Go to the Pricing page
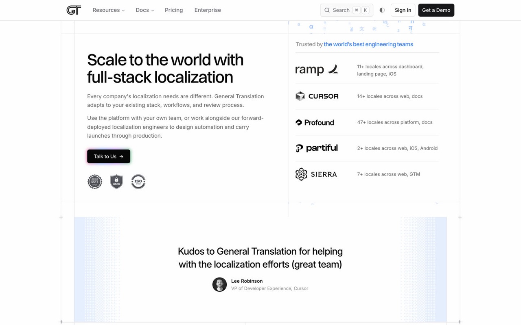The height and width of the screenshot is (325, 521). pos(174,10)
